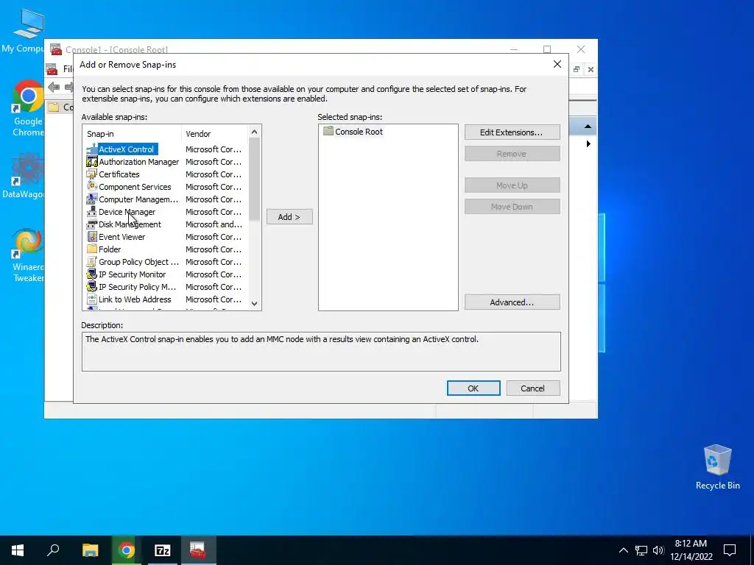The width and height of the screenshot is (754, 565).
Task: Select the Event Viewer list row text
Action: pyautogui.click(x=121, y=237)
